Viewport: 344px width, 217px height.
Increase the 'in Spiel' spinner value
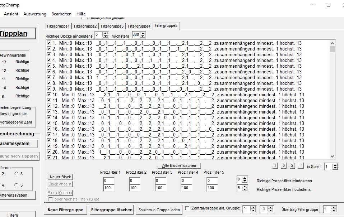335,165
